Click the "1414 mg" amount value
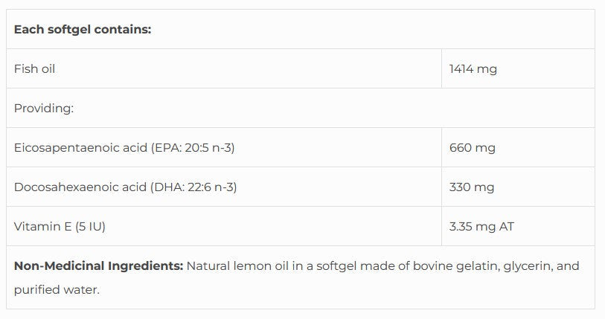605x319 pixels. (x=473, y=69)
